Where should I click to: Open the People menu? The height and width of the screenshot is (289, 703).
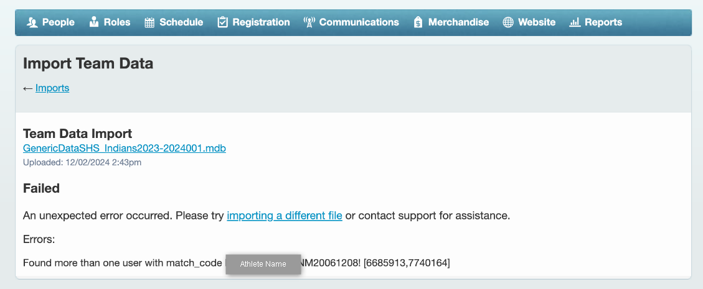click(58, 22)
